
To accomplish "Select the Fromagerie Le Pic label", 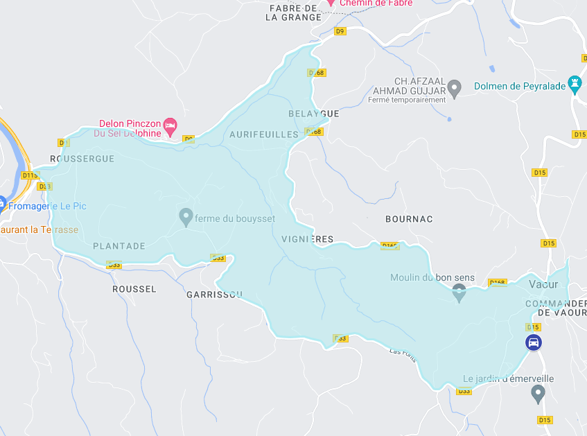I will [47, 206].
